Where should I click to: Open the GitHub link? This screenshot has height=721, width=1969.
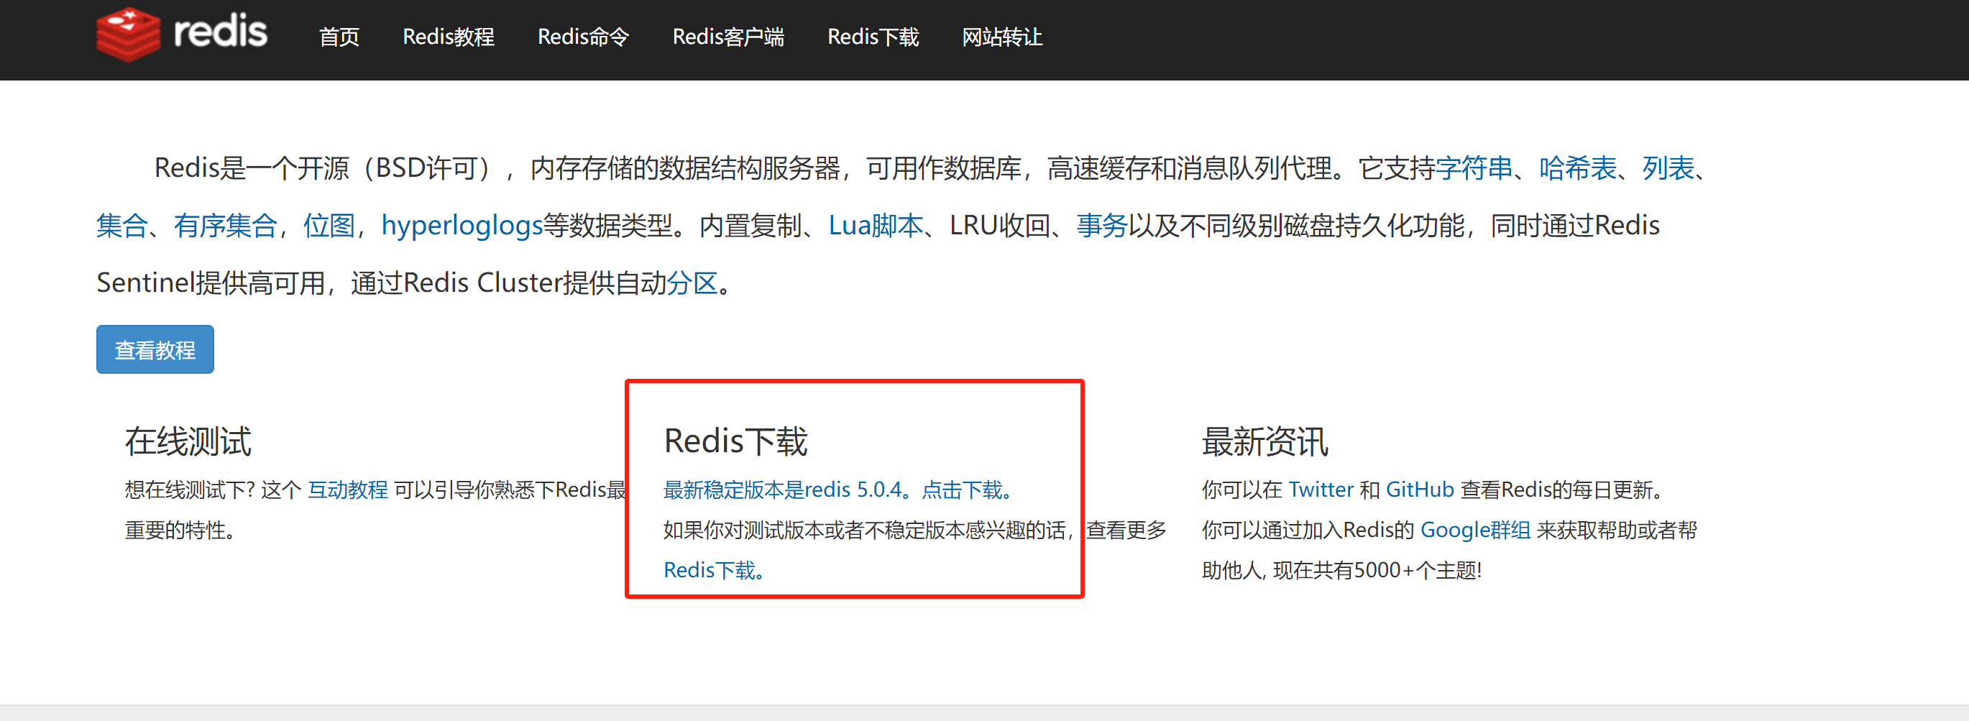pyautogui.click(x=1420, y=490)
